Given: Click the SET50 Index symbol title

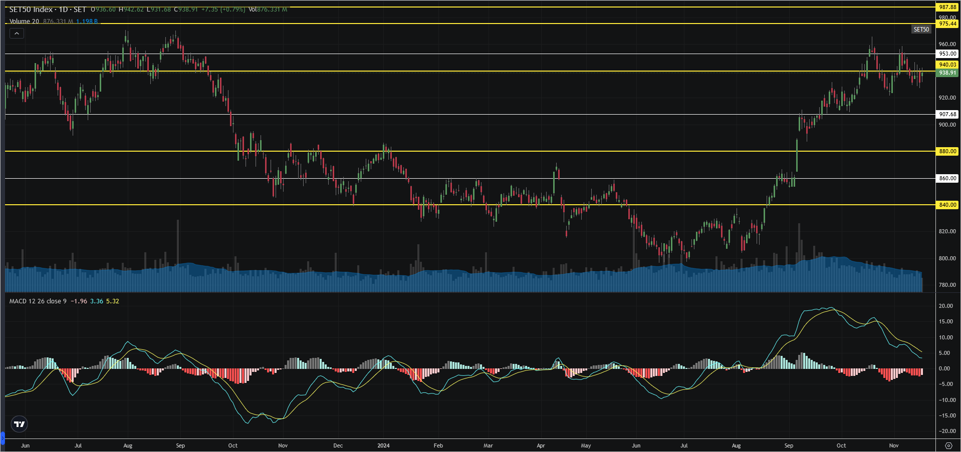Looking at the screenshot, I should click(48, 10).
